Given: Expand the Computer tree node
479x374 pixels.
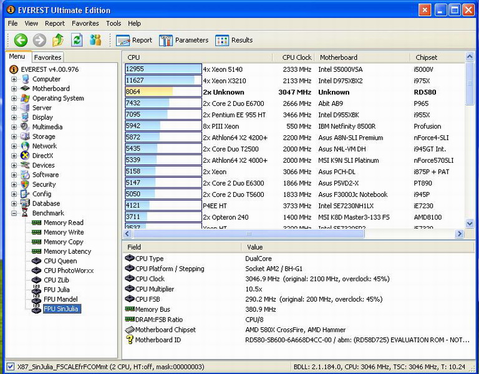Looking at the screenshot, I should pyautogui.click(x=14, y=79).
